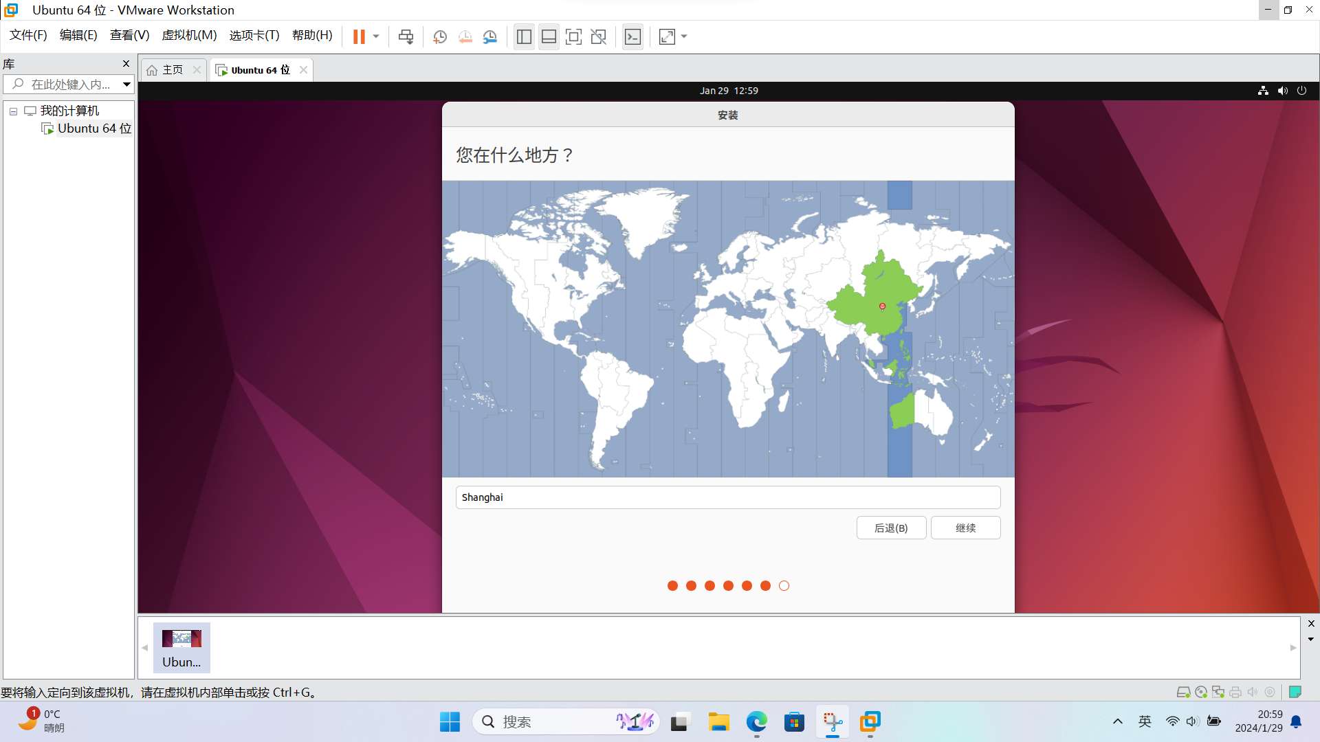Click the network adapter status icon
This screenshot has height=742, width=1320.
coord(1218,692)
